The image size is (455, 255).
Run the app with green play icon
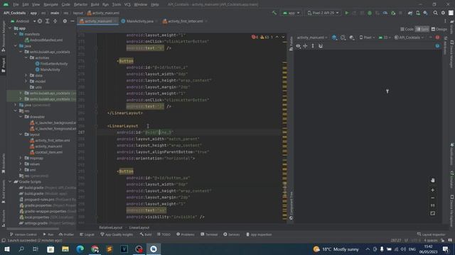[347, 13]
